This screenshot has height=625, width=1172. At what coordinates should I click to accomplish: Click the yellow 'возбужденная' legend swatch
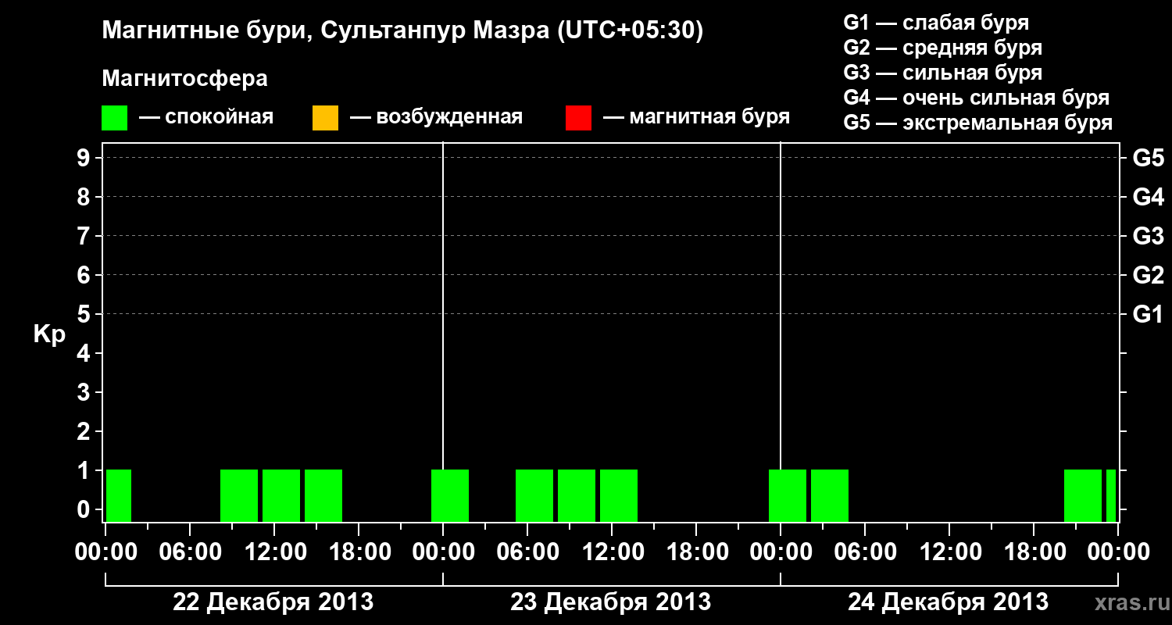point(325,118)
